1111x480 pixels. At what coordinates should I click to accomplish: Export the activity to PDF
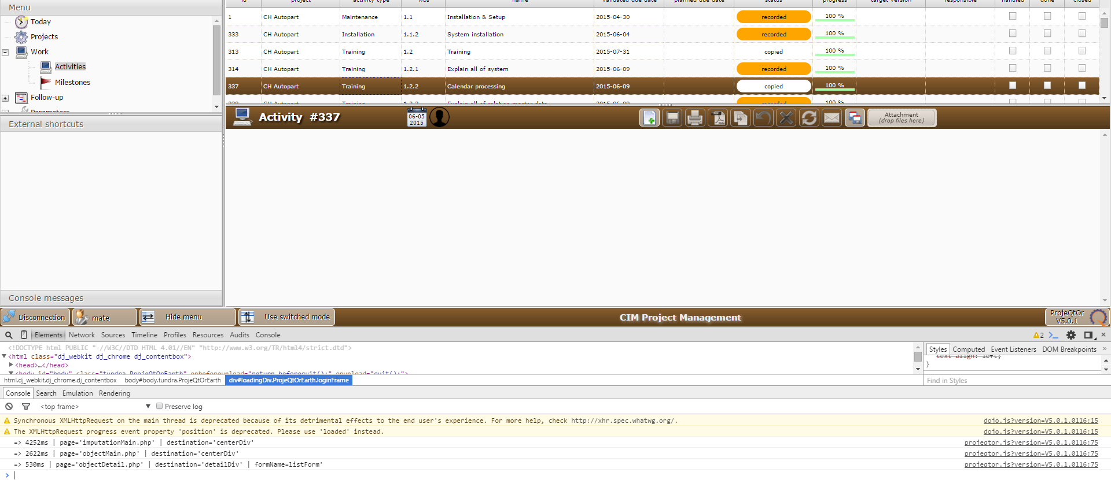(718, 118)
